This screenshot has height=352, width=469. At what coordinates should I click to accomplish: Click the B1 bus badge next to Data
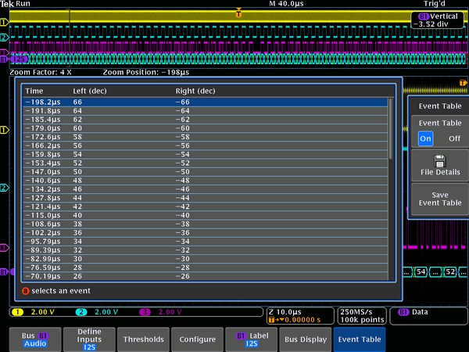[403, 311]
